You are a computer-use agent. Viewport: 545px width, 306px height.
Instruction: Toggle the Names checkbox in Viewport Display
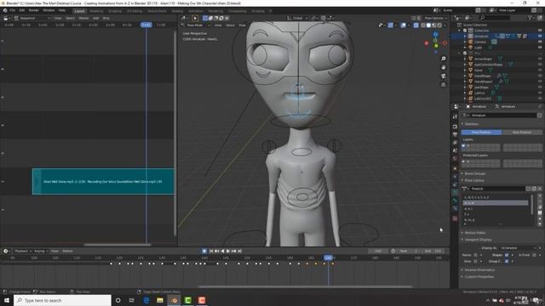coord(475,255)
